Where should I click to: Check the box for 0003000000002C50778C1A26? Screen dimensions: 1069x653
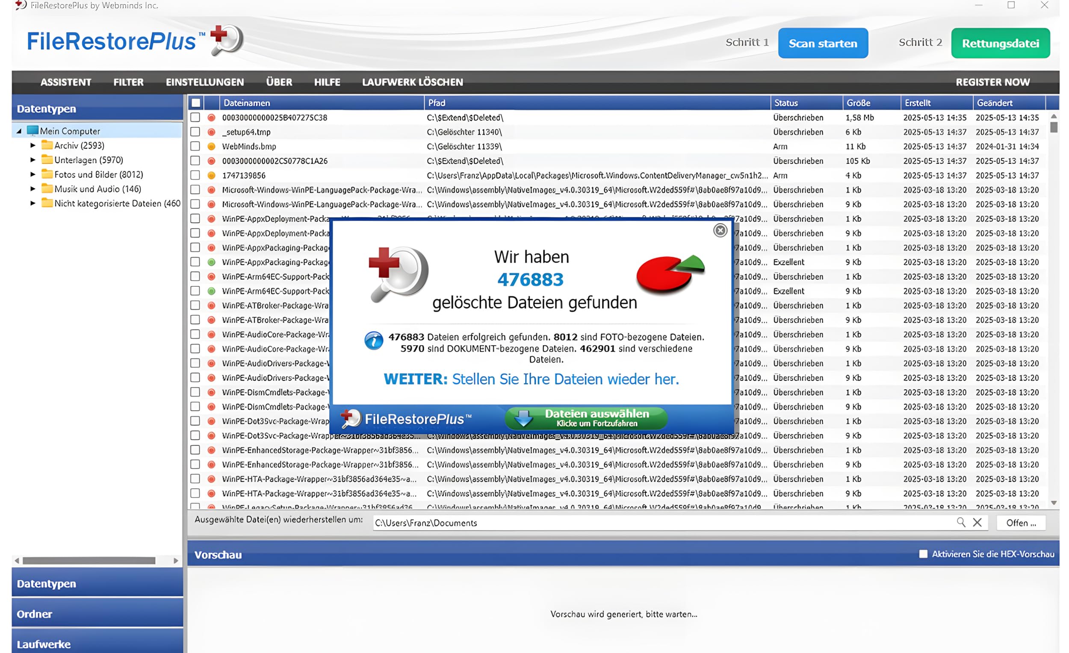195,161
